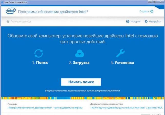Go to Главная страница
The width and height of the screenshot is (165, 115).
point(21,21)
